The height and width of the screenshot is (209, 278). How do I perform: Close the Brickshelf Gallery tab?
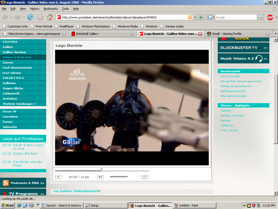coord(132,34)
